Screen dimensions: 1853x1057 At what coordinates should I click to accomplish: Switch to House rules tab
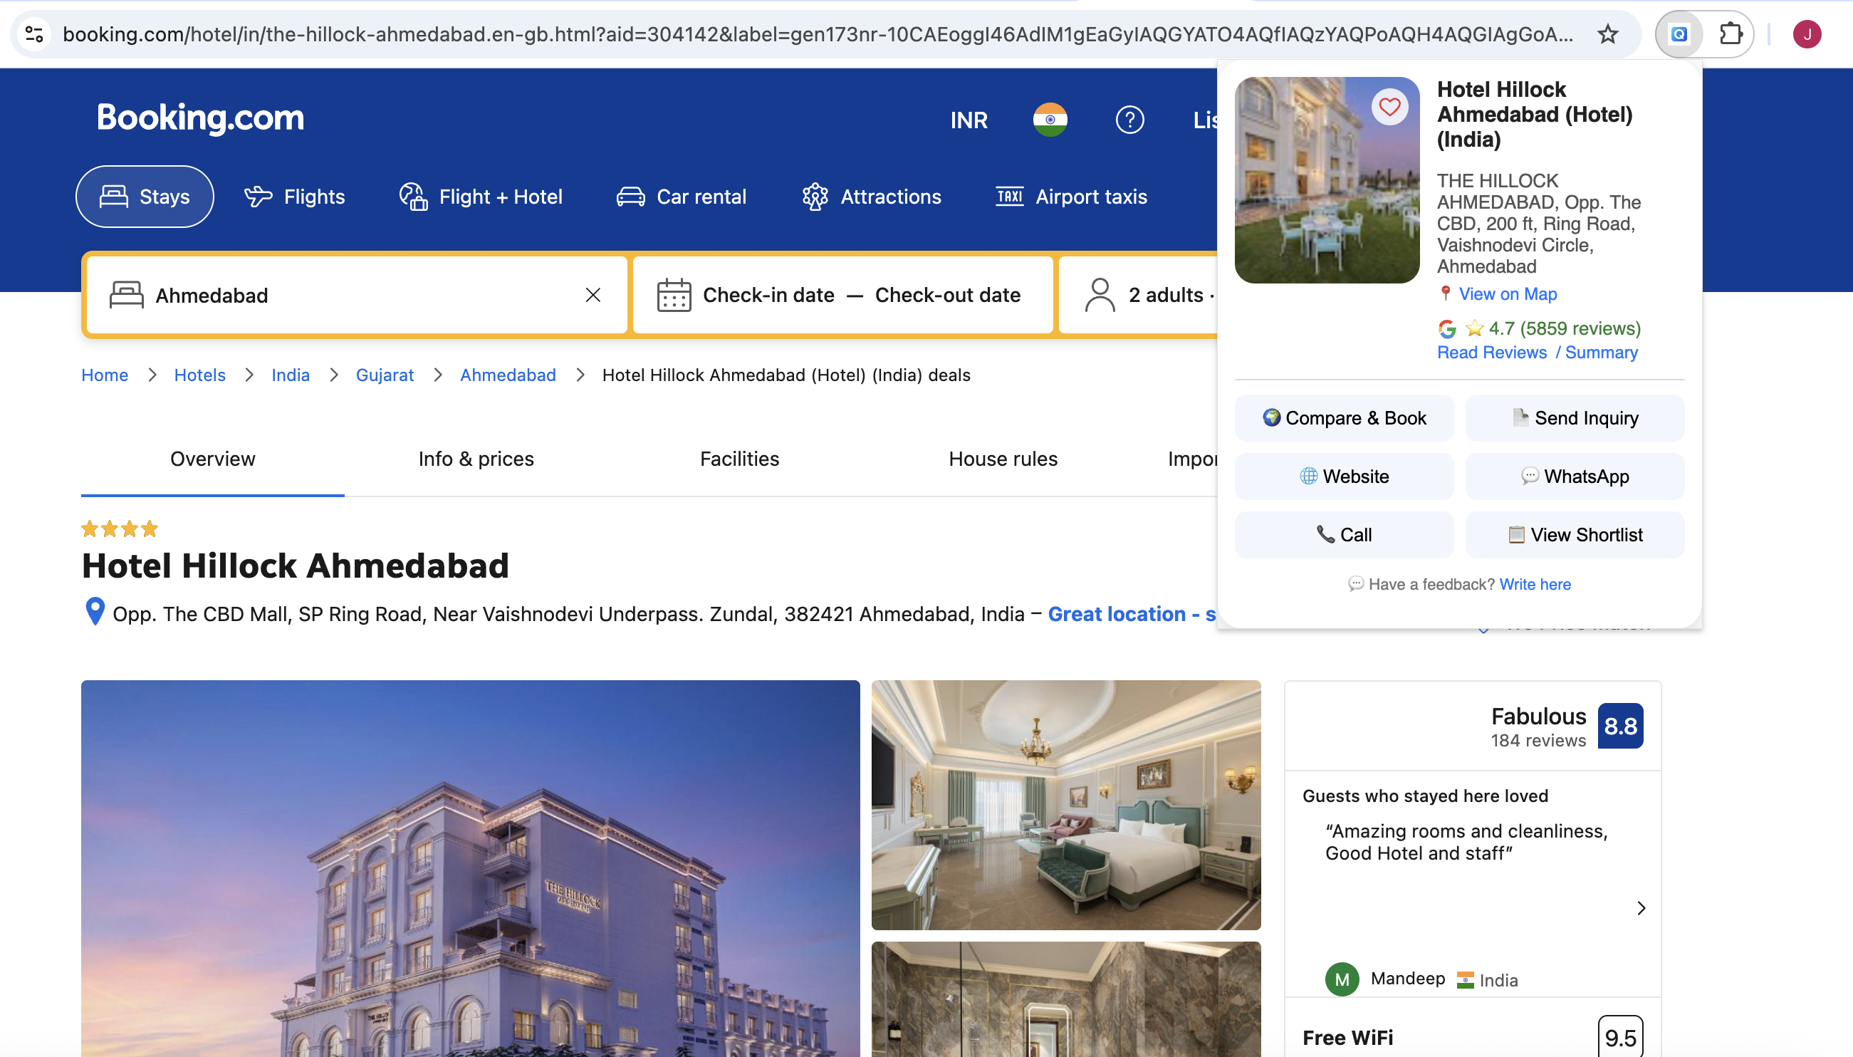[1003, 459]
